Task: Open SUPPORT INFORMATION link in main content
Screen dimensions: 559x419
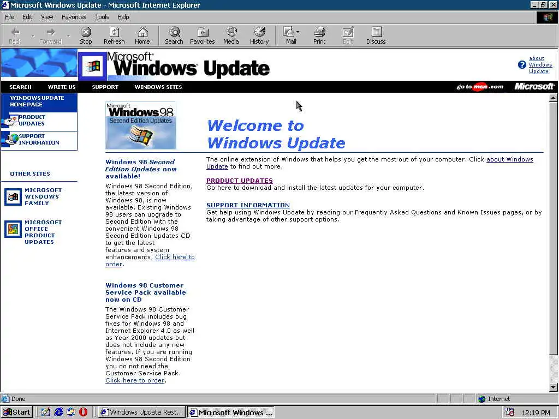Action: click(x=248, y=205)
